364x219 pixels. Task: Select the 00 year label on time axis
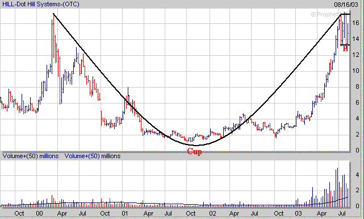pyautogui.click(x=39, y=213)
